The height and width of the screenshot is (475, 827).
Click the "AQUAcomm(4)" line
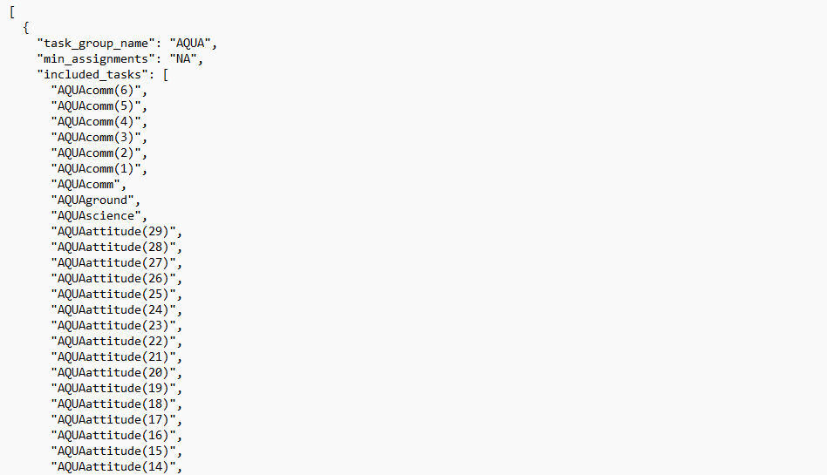(x=99, y=121)
